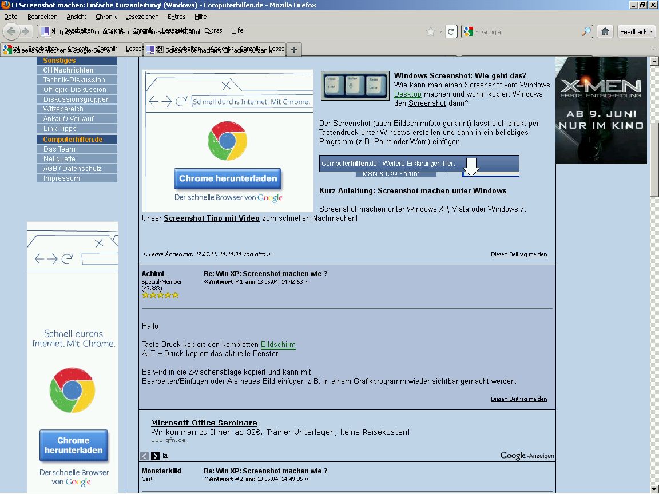Open the bookmark star dropdown arrow
Screen dimensions: 659x494
point(440,32)
